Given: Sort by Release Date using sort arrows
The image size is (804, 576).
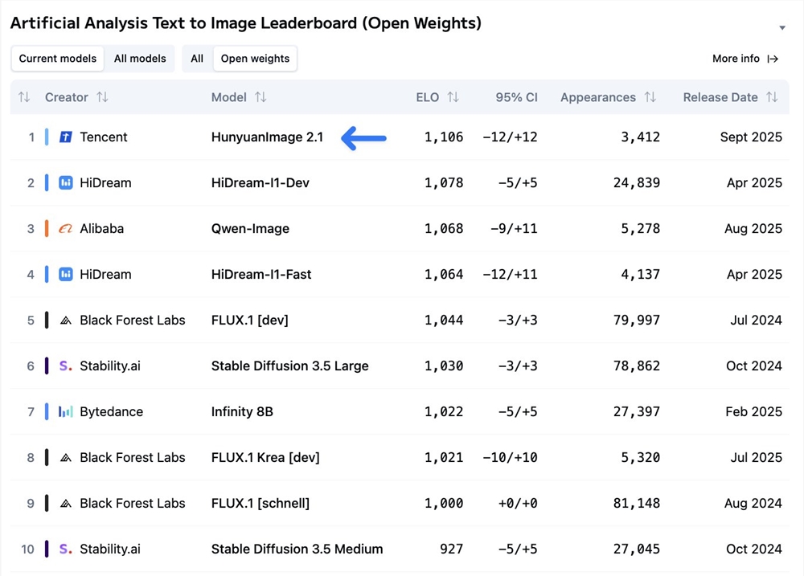Looking at the screenshot, I should (772, 97).
